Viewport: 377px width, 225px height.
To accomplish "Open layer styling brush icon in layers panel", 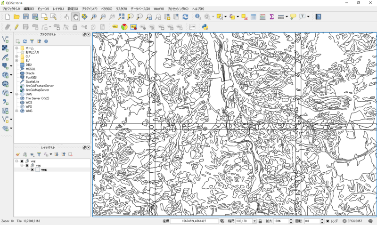I will point(17,154).
